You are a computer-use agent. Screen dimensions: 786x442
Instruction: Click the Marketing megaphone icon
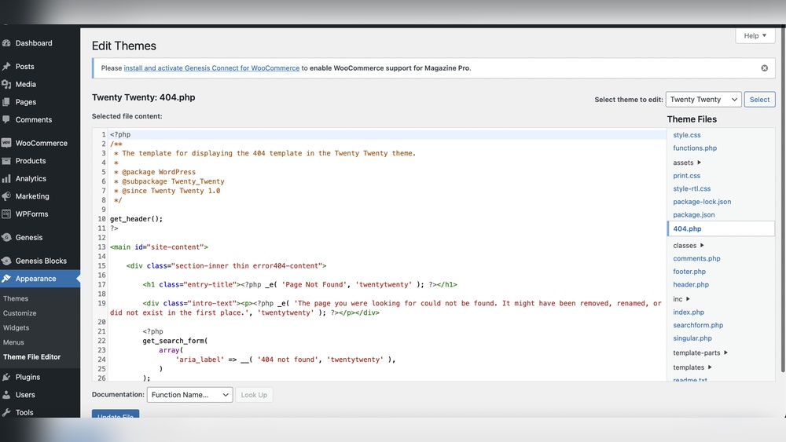tap(6, 196)
